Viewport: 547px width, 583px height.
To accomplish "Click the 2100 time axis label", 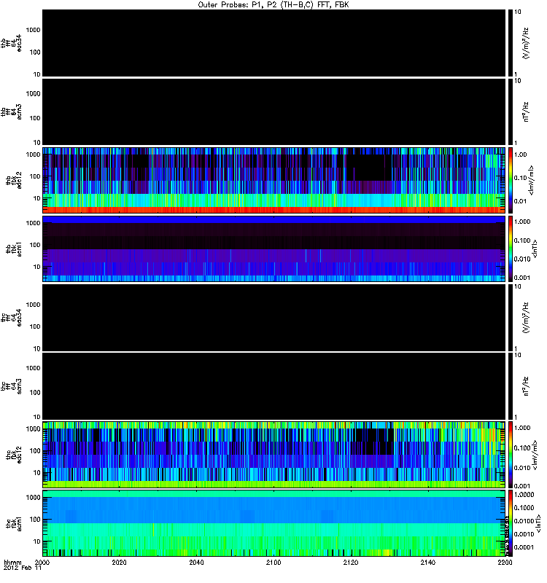I will (273, 563).
